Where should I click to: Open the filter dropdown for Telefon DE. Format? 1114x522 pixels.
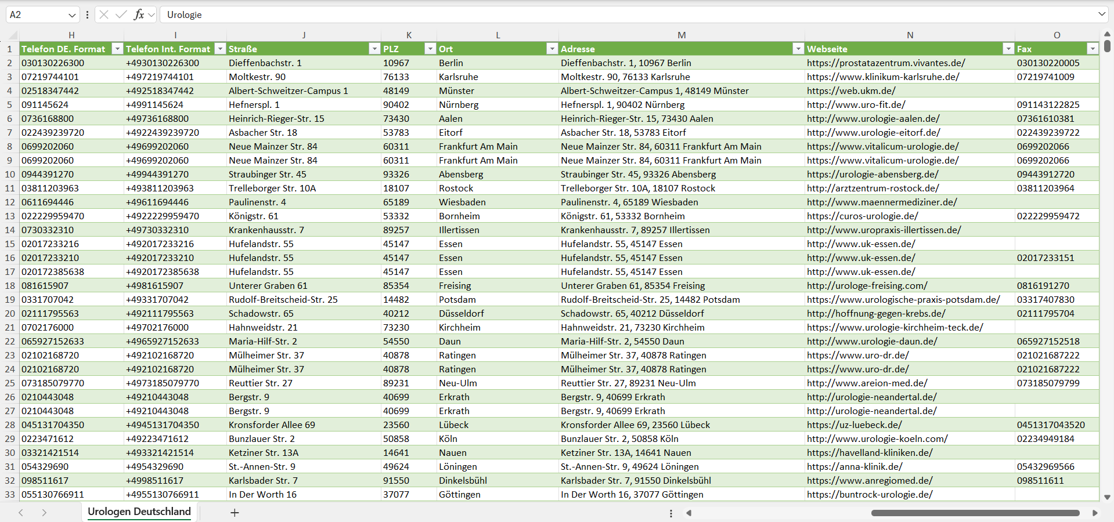click(117, 49)
